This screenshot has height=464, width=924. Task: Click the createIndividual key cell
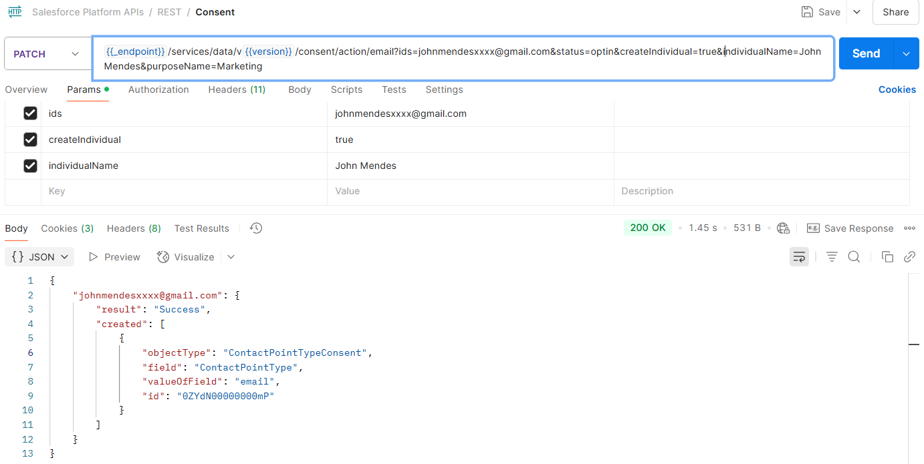coord(185,140)
